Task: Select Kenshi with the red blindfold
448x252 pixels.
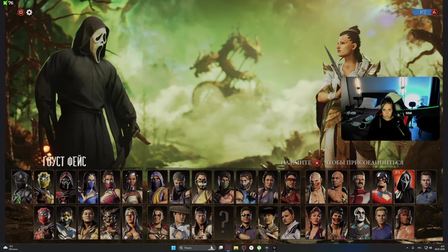Action: coord(290,187)
